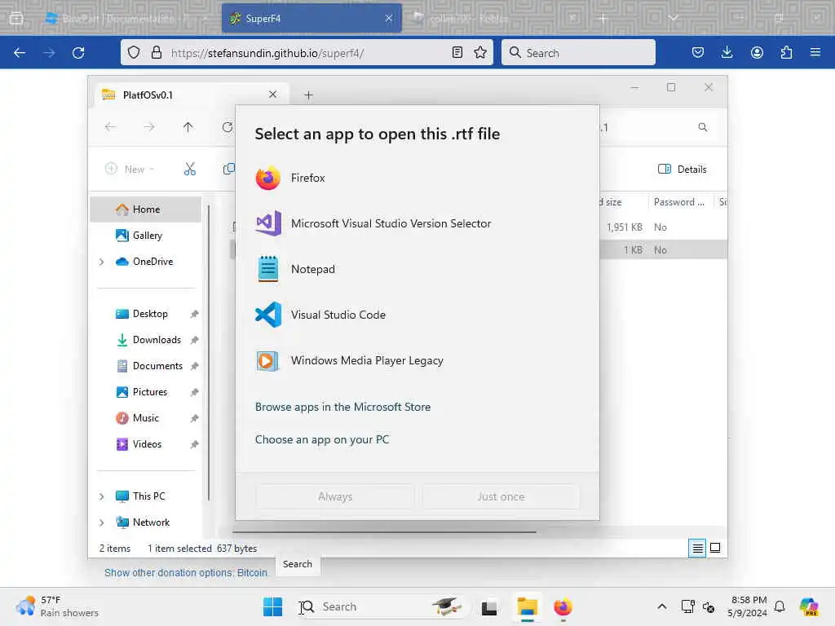835x626 pixels.
Task: Select the SuperF4 browser tab
Action: [311, 19]
